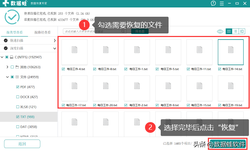The height and width of the screenshot is (152, 250).
Task: Uncheck 每日工作-4.txt file checkbox
Action: point(63,69)
